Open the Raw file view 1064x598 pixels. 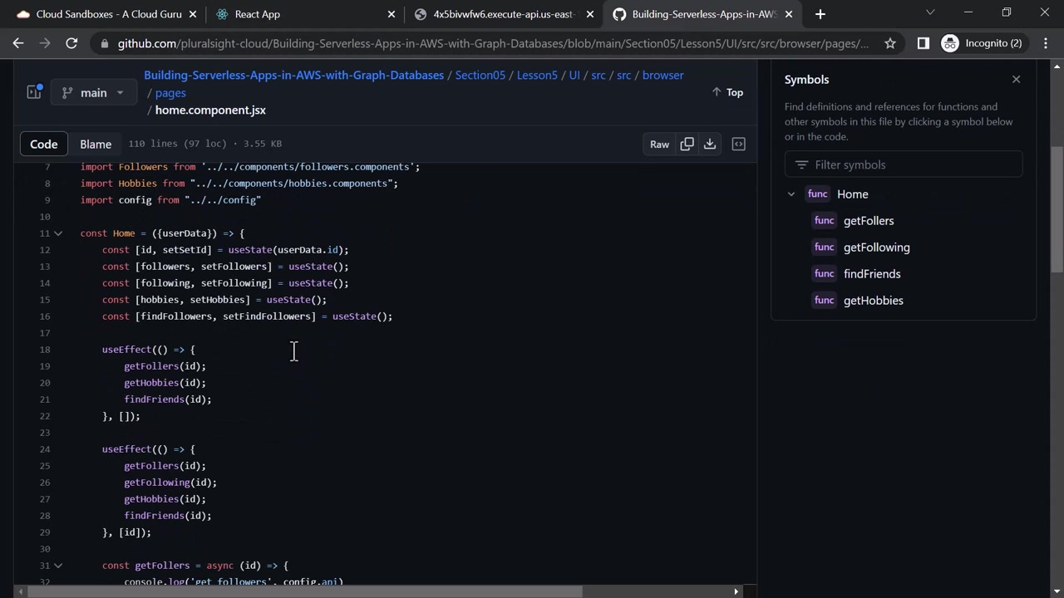[659, 144]
